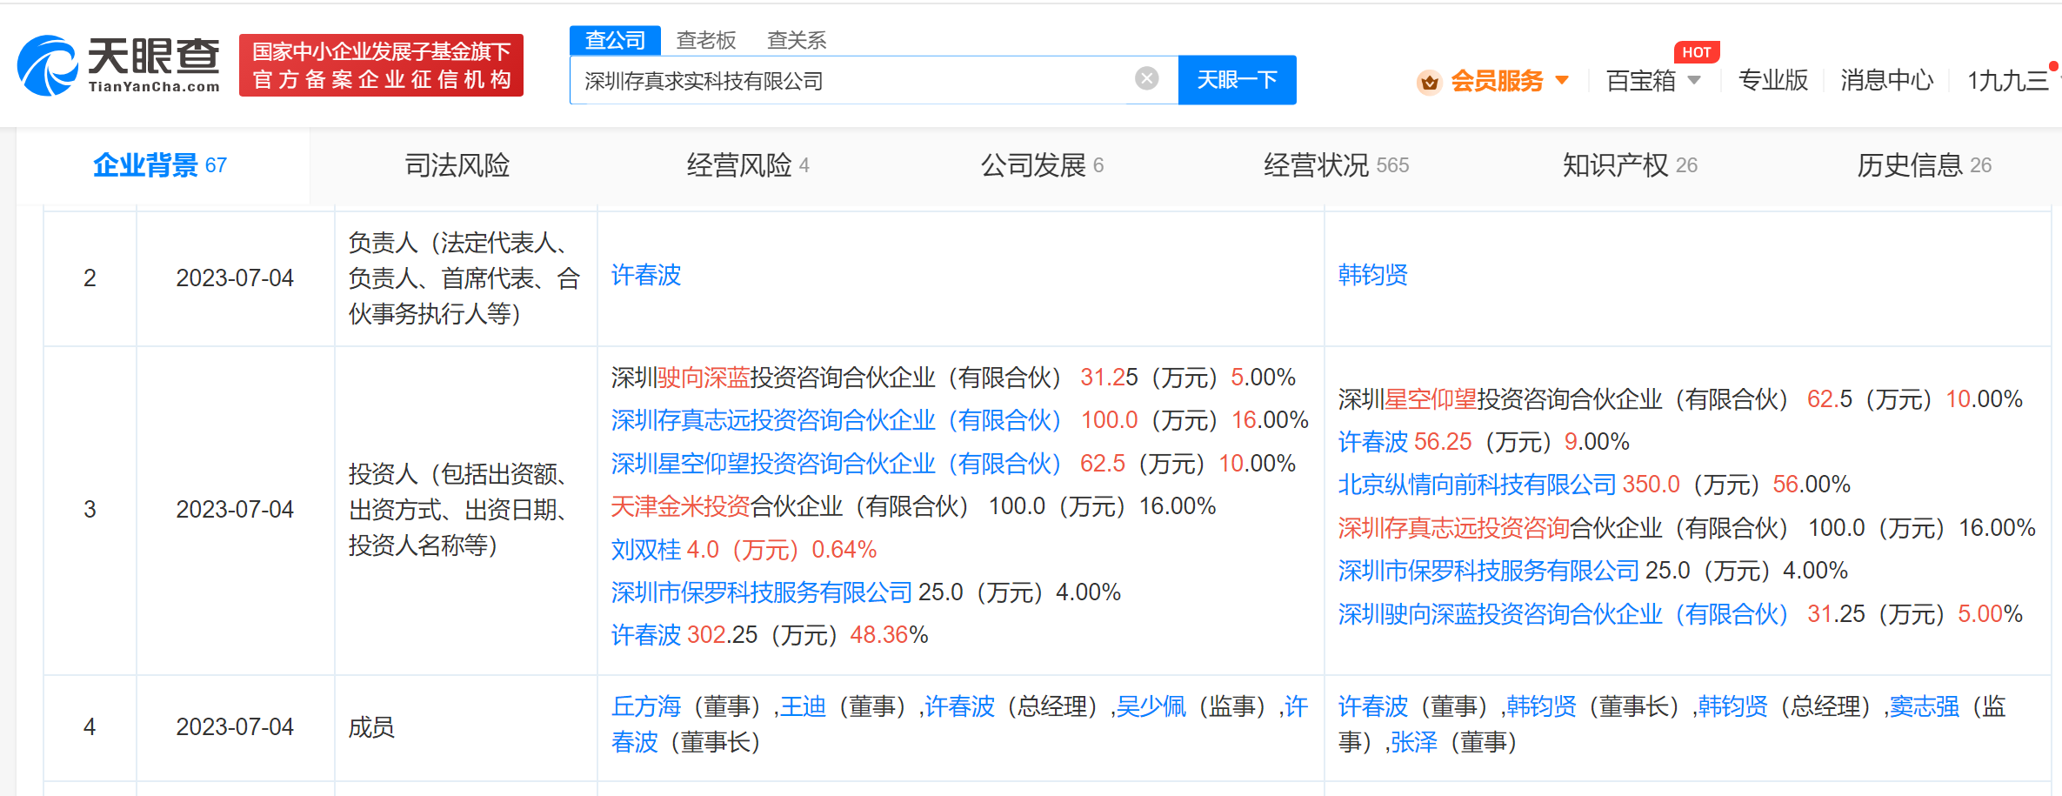Click 深圳驶向深蓝 entry with 31.25 before change
Image resolution: width=2062 pixels, height=796 pixels.
(953, 378)
